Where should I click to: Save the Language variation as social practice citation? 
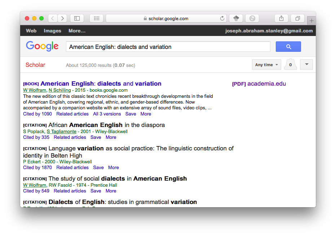click(98, 168)
